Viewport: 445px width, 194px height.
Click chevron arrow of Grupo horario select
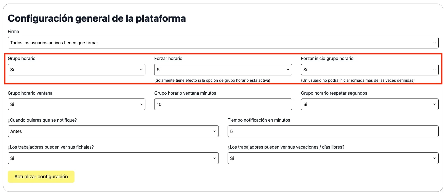tap(141, 70)
